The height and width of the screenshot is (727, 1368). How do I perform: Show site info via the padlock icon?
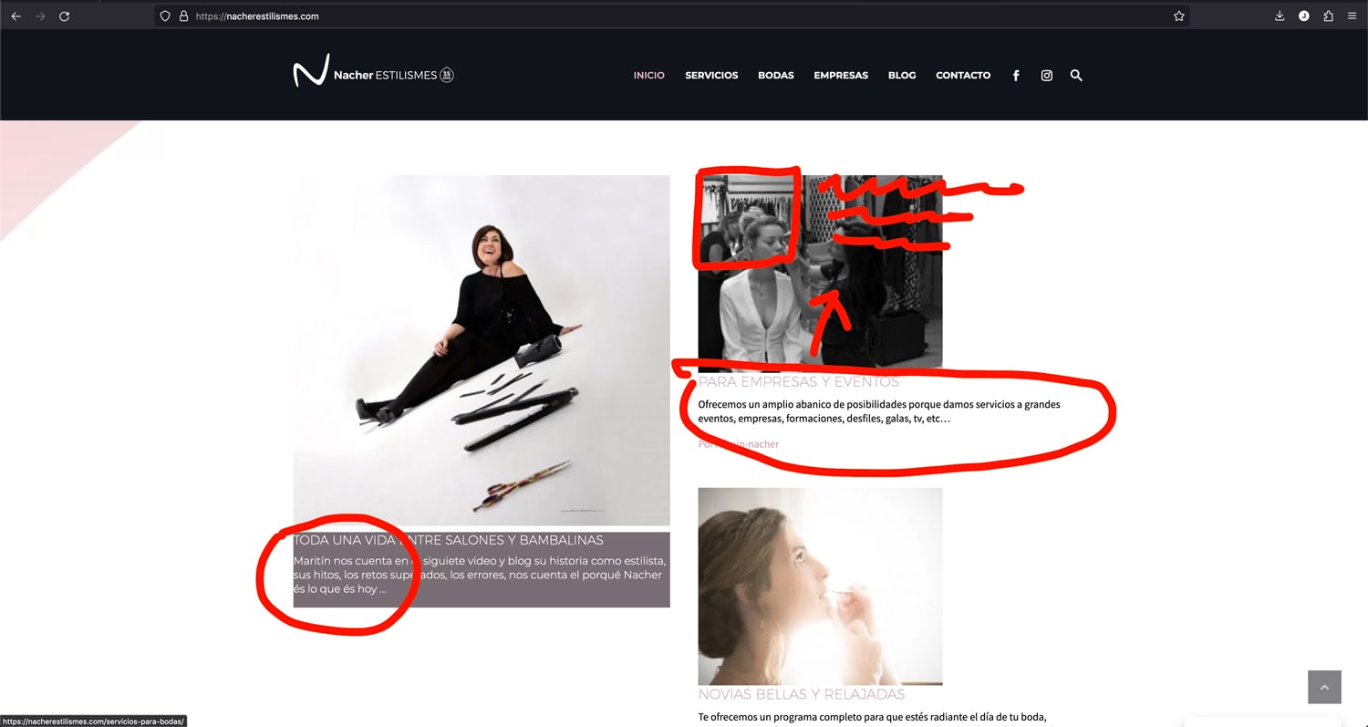tap(183, 16)
